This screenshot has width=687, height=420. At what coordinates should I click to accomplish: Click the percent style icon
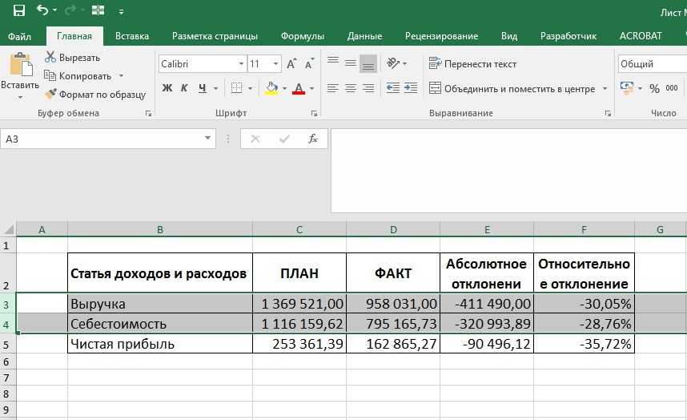coord(654,88)
